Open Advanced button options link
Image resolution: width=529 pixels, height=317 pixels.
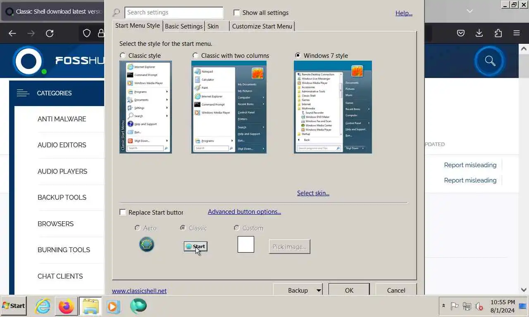244,212
